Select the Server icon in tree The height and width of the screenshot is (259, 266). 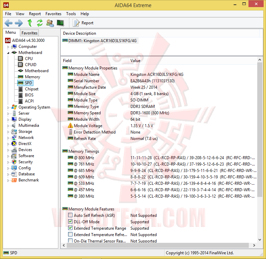(14, 113)
